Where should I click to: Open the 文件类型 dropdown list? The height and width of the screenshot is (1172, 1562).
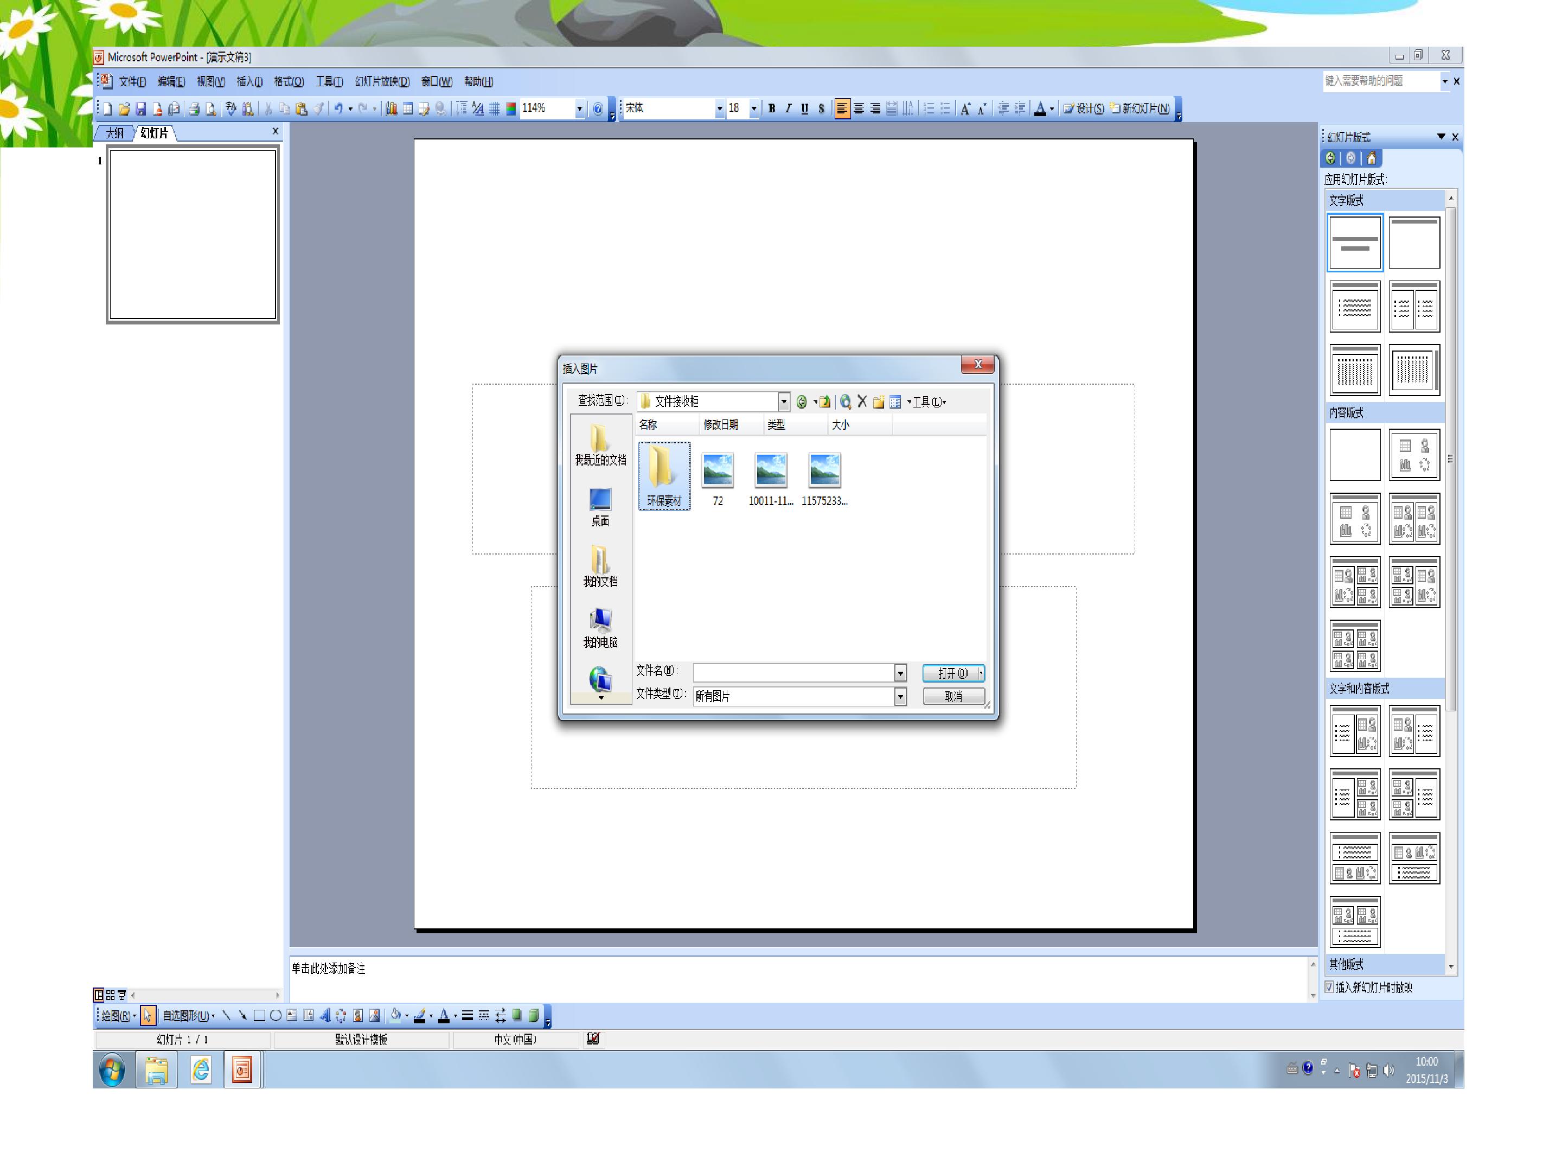click(900, 697)
